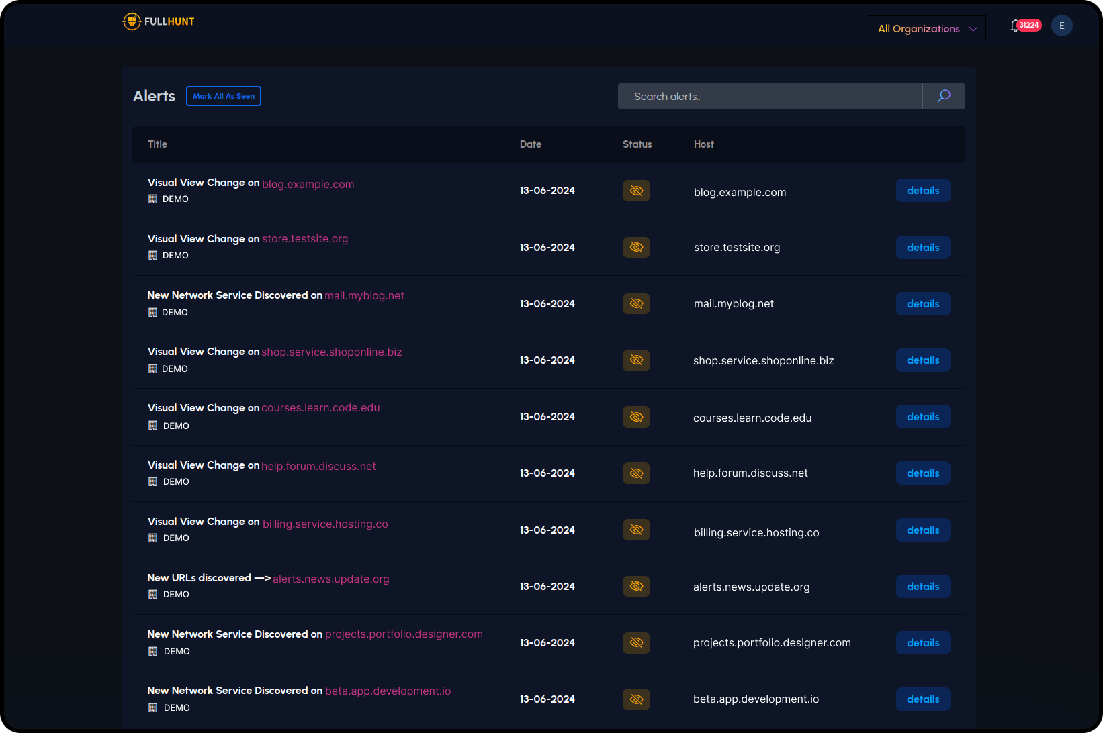The image size is (1103, 733).
Task: Follow the pink mail.myblog.net title link
Action: pyautogui.click(x=364, y=296)
